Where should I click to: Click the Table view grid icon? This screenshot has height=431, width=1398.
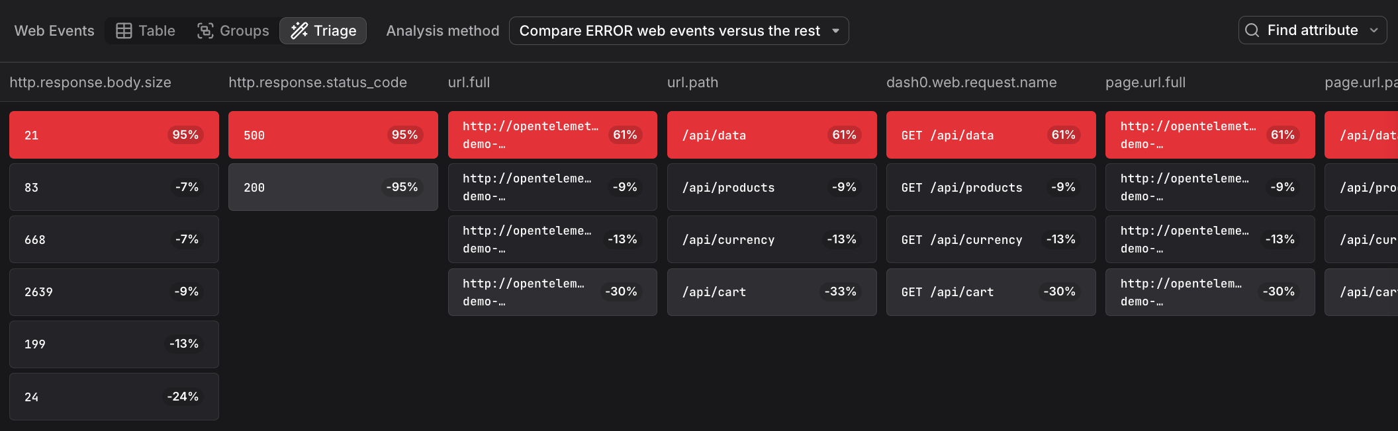pos(124,31)
